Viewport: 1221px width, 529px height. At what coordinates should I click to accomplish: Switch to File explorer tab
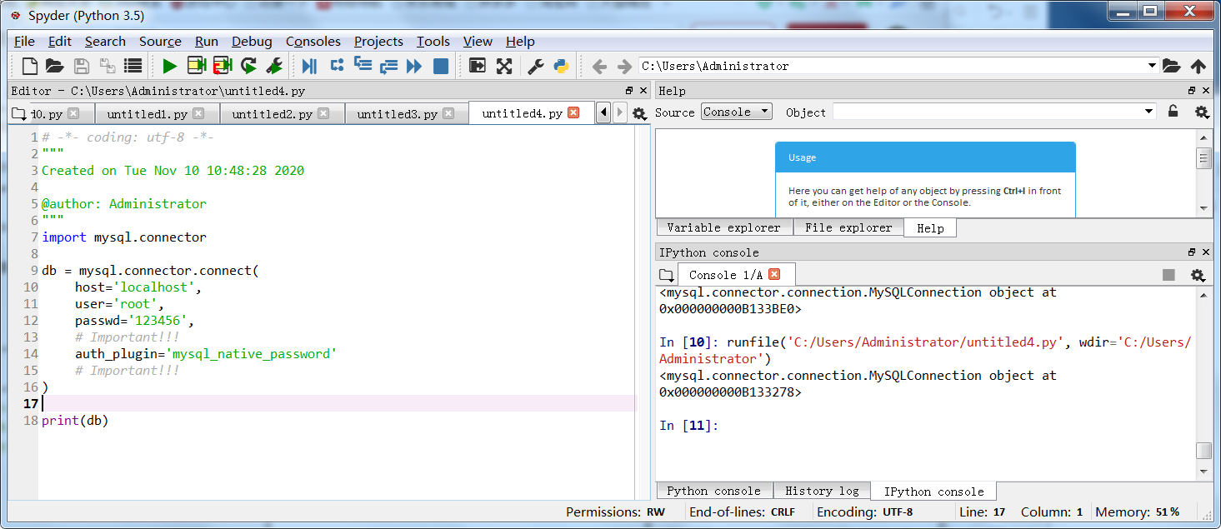coord(848,227)
